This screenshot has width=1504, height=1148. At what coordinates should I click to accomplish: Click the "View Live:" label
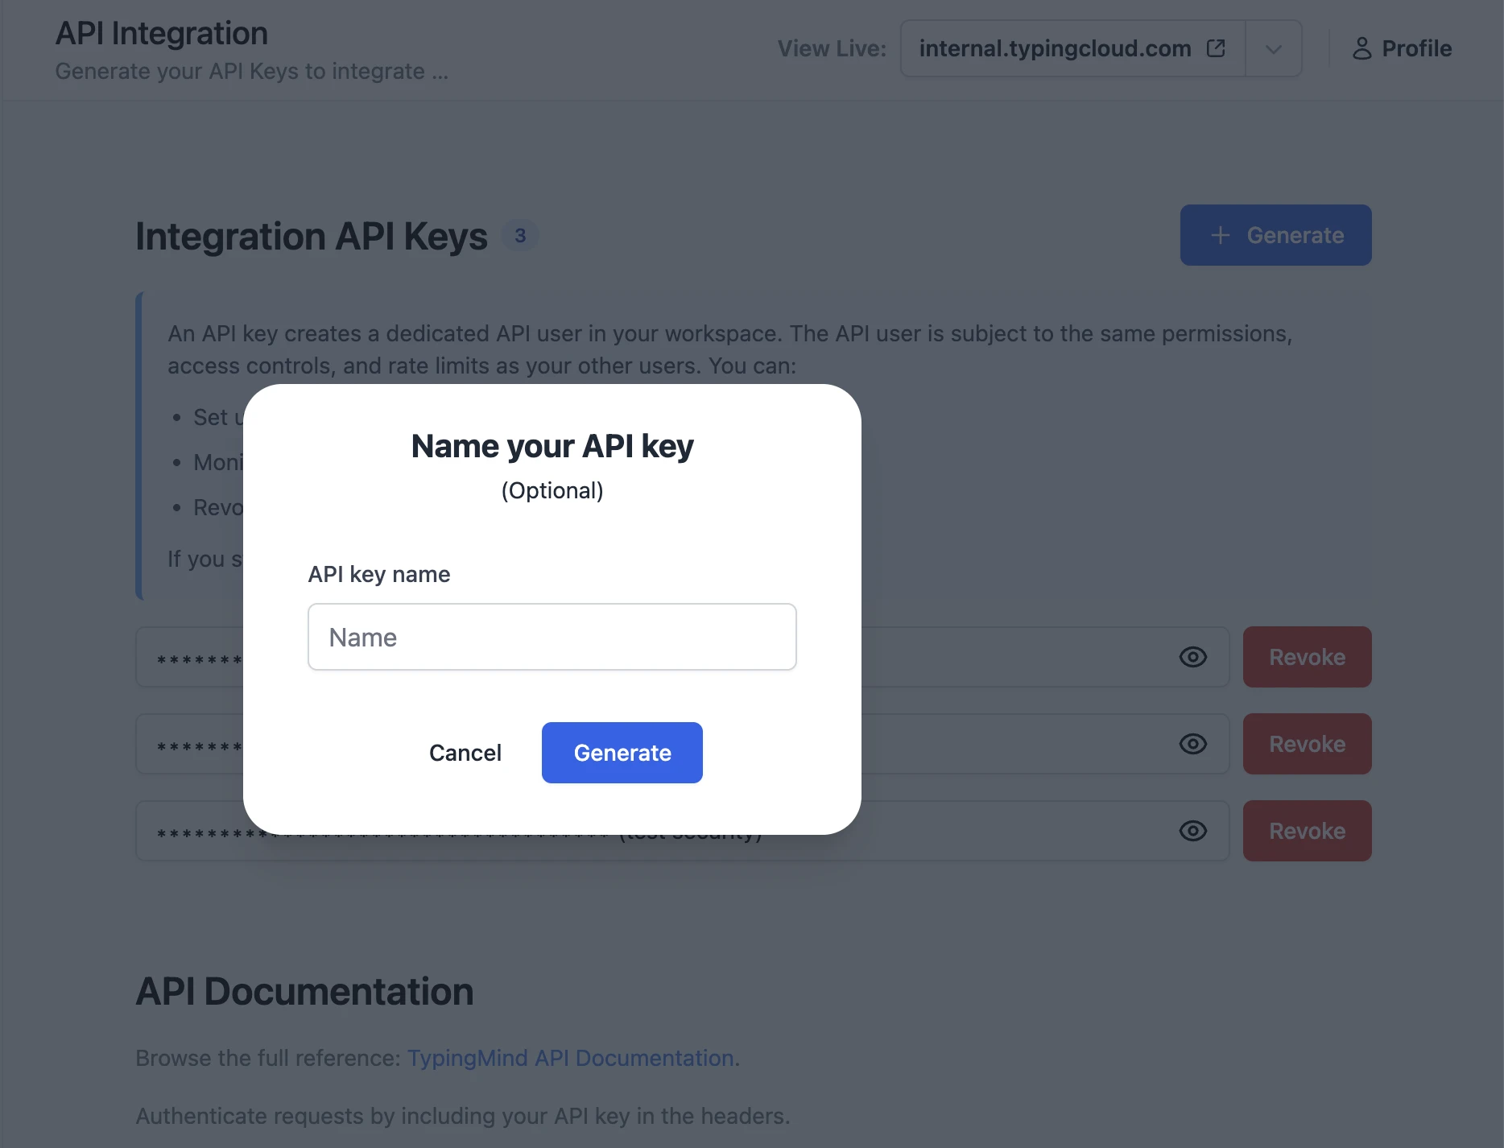(832, 48)
